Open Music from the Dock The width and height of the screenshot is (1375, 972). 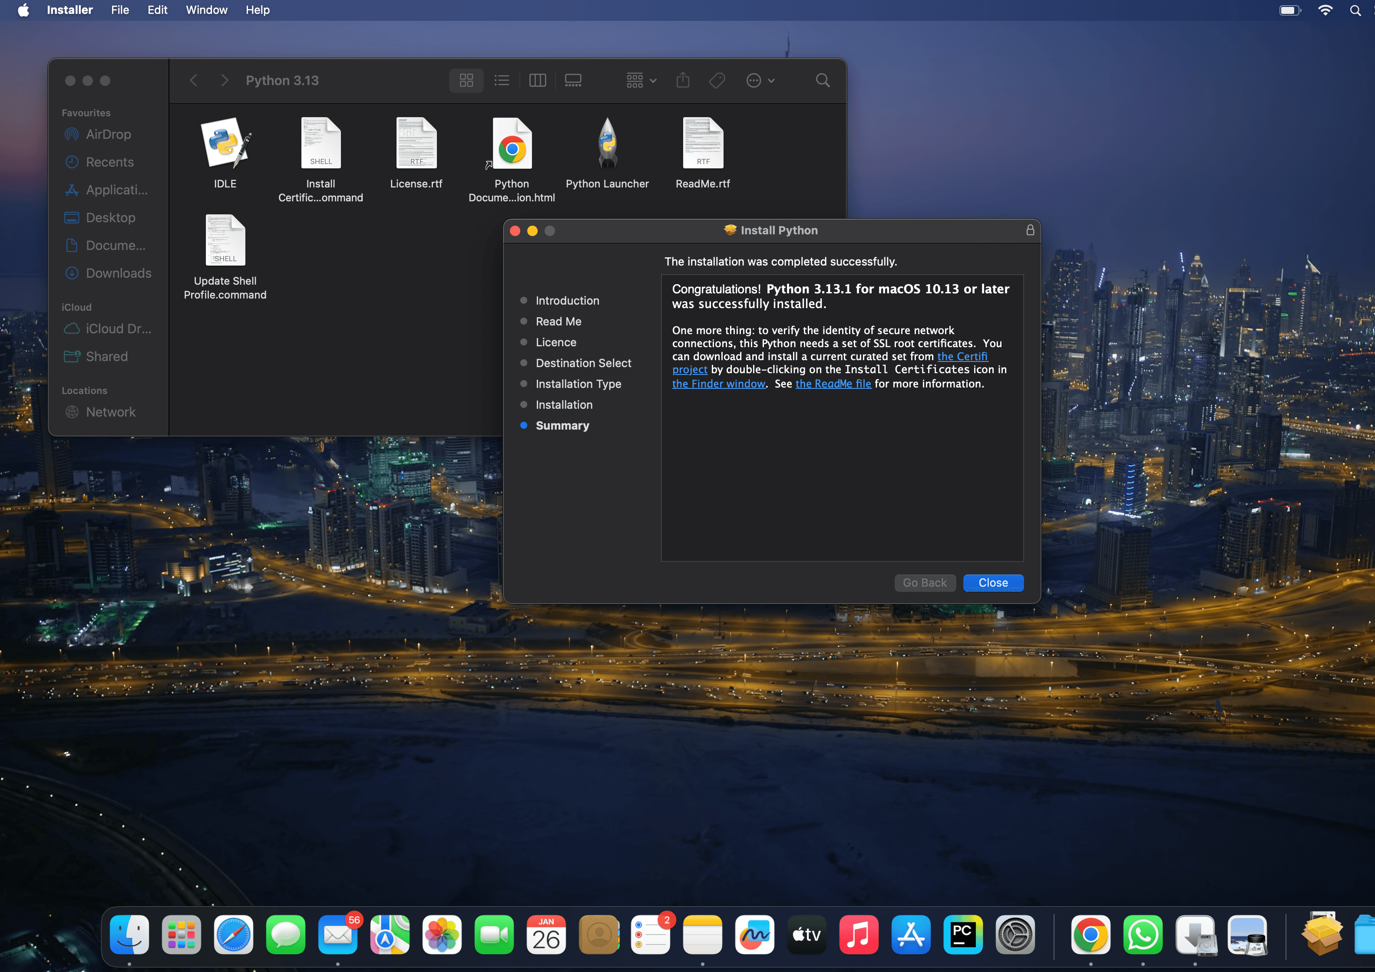click(x=859, y=935)
